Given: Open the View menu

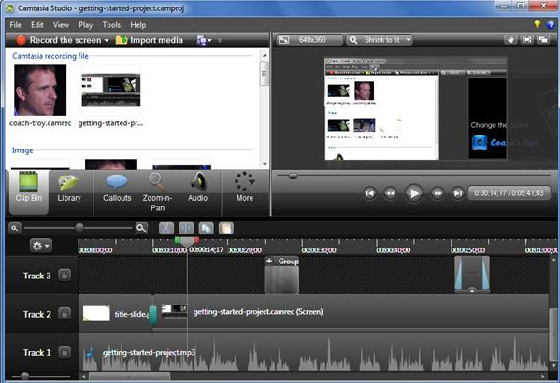Looking at the screenshot, I should click(x=61, y=25).
